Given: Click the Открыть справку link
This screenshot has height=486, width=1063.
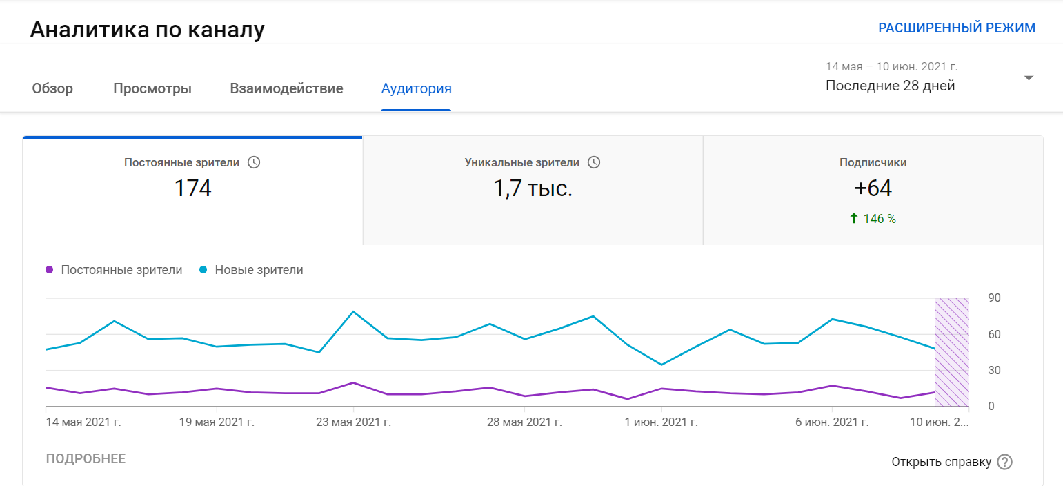Looking at the screenshot, I should point(941,462).
